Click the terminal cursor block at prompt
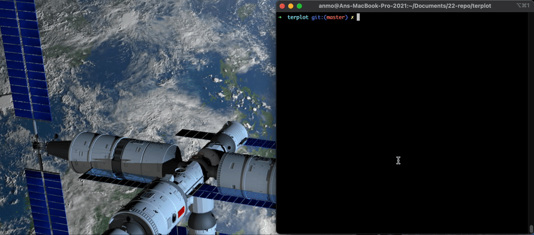 coord(358,17)
